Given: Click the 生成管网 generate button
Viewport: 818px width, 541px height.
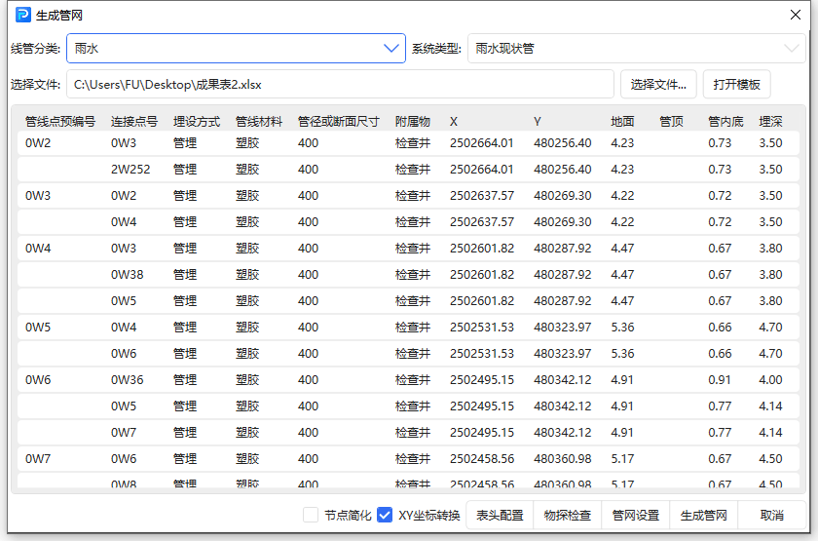Looking at the screenshot, I should click(x=704, y=515).
